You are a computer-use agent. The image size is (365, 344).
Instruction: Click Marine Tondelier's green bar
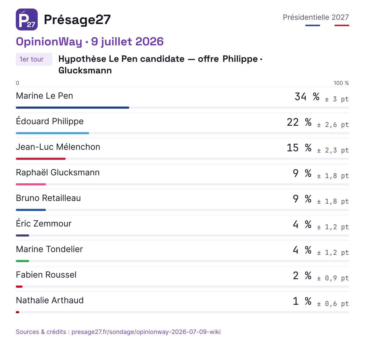tap(23, 261)
